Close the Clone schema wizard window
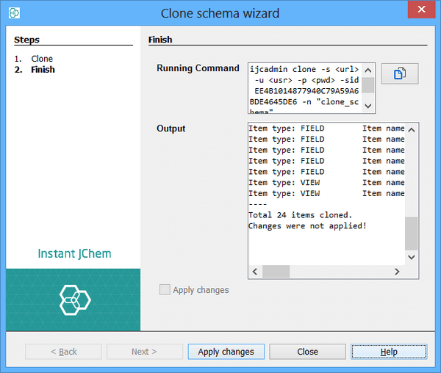Viewport: 441px width, 373px height. pyautogui.click(x=420, y=10)
